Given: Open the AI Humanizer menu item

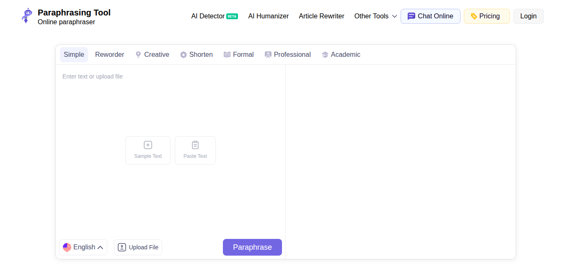Looking at the screenshot, I should pyautogui.click(x=268, y=16).
